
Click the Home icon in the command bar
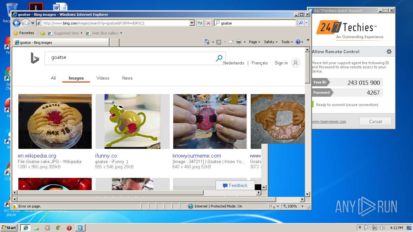[x=207, y=42]
